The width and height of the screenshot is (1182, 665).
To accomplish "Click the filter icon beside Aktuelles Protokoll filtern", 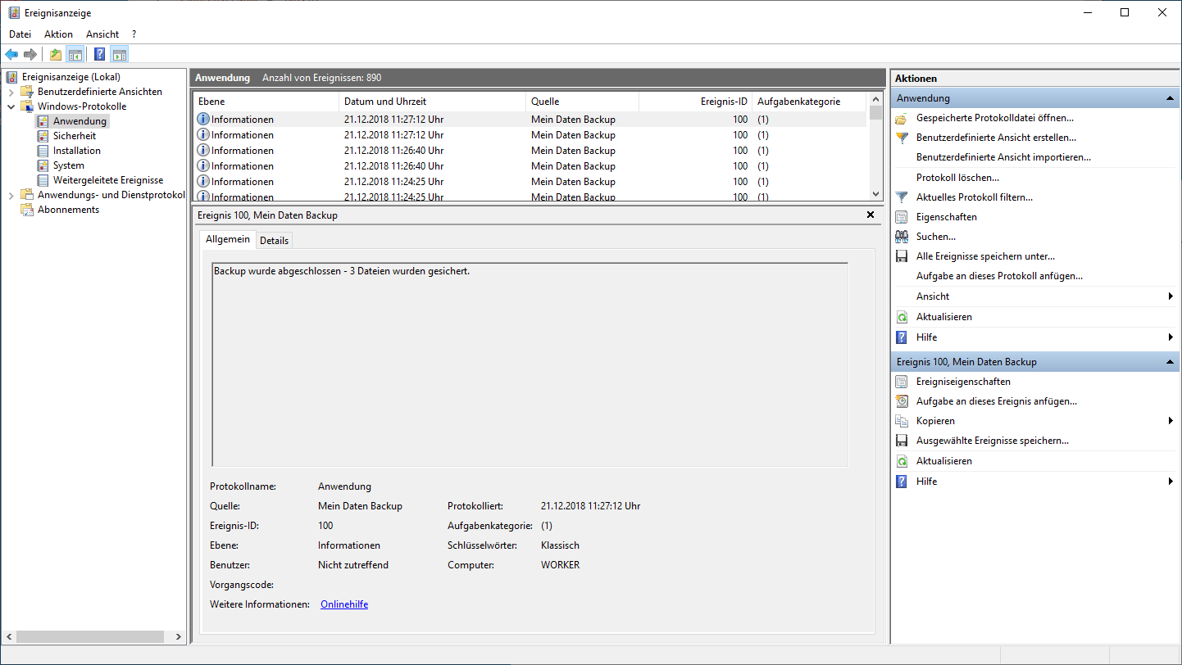I will [902, 197].
